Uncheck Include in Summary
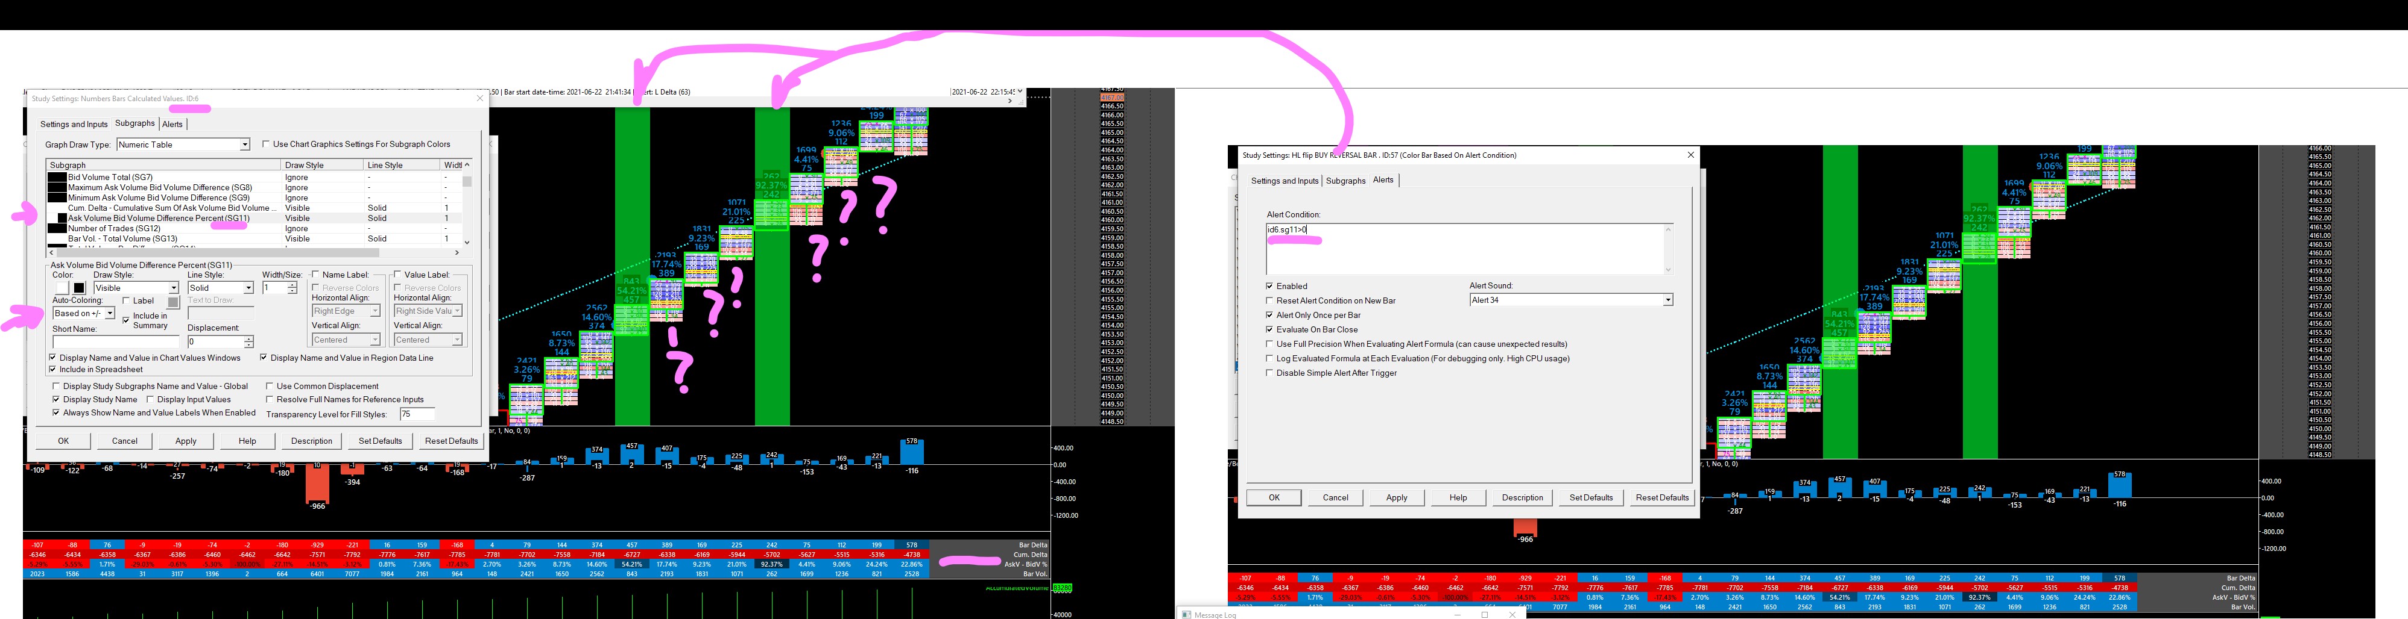The width and height of the screenshot is (2408, 619). 126,320
